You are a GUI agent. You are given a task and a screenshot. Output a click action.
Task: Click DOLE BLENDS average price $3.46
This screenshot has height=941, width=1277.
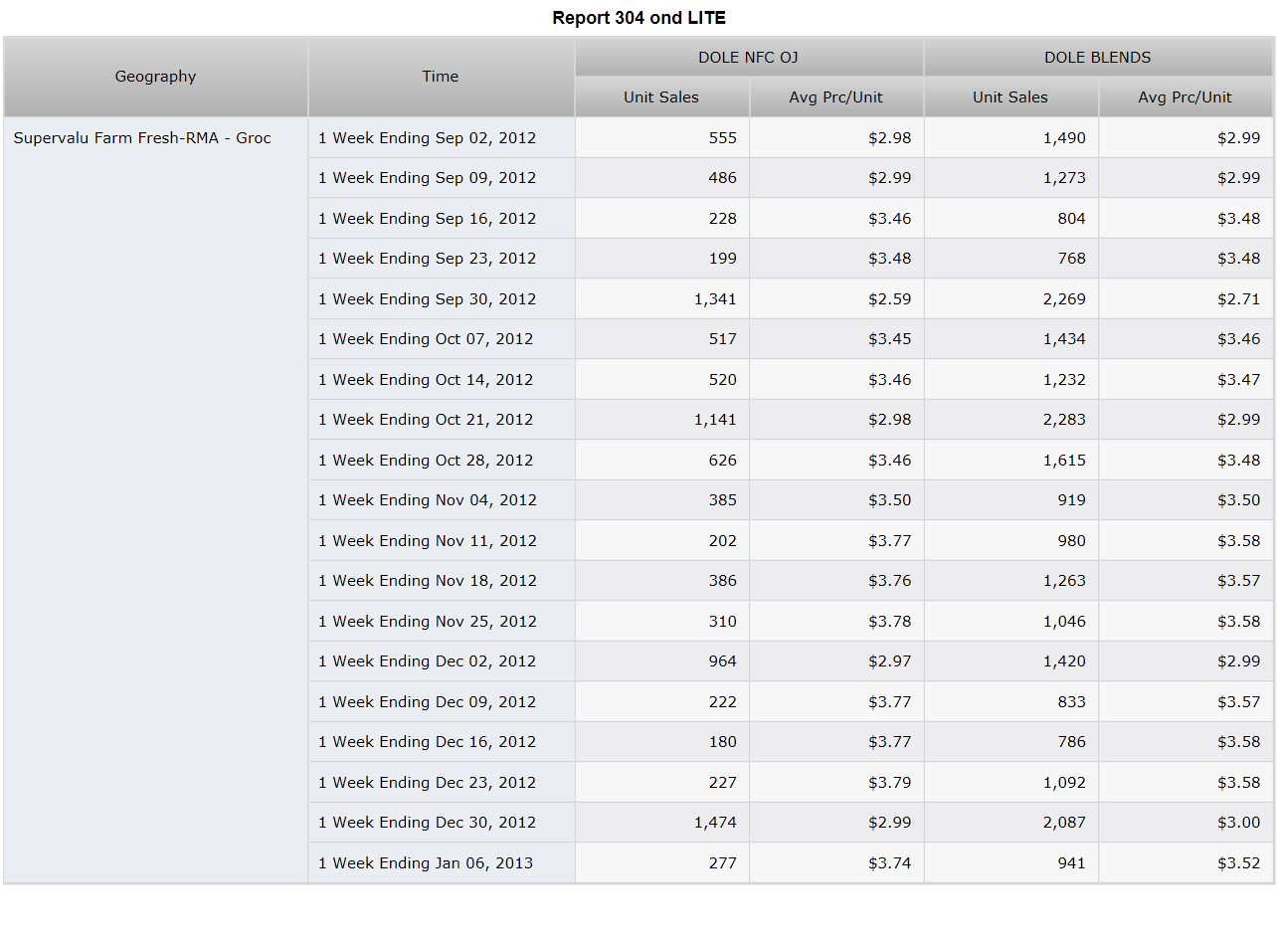1239,339
